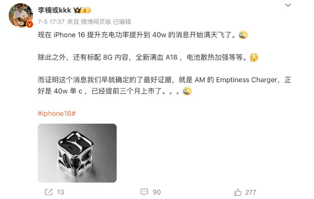Click the repost share icon
Screen dimensions: 314x199
click(48, 192)
